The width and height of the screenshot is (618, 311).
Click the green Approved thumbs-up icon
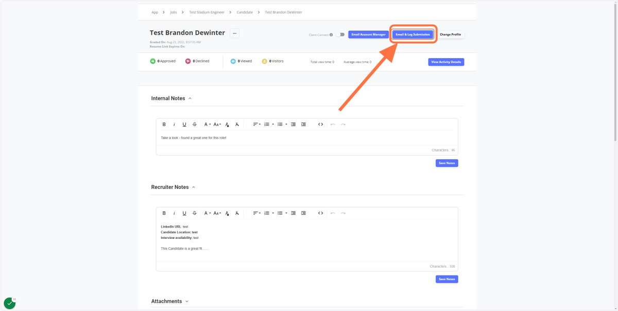pos(153,61)
